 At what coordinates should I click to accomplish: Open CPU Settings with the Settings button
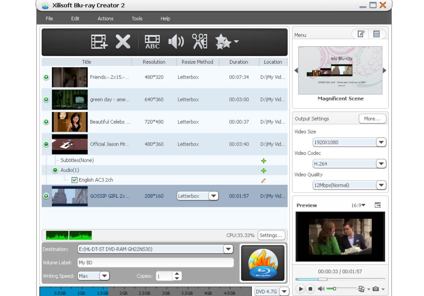pos(271,235)
